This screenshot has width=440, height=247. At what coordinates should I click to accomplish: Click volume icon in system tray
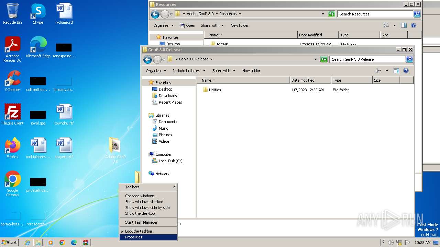391,243
